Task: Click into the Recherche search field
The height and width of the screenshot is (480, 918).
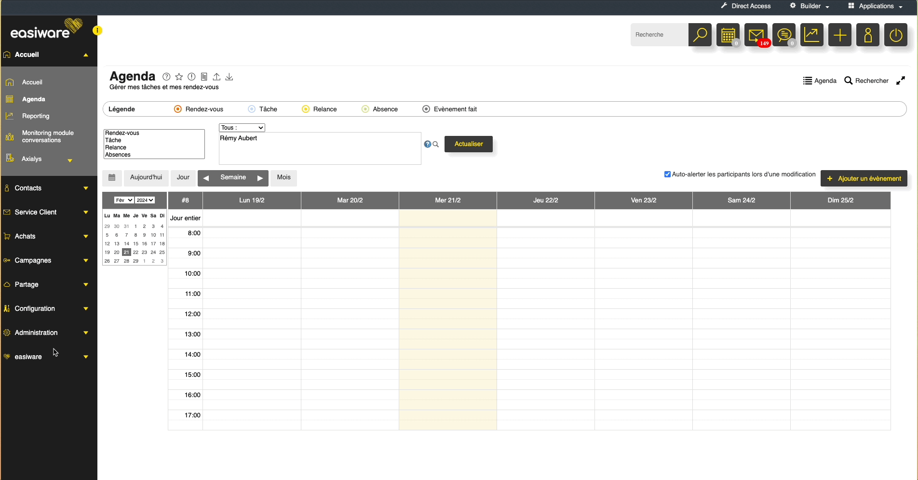Action: [x=659, y=35]
